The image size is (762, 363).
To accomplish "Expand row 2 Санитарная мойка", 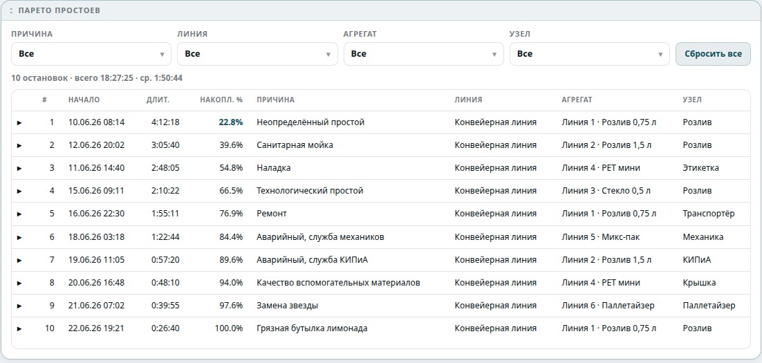I will click(19, 145).
